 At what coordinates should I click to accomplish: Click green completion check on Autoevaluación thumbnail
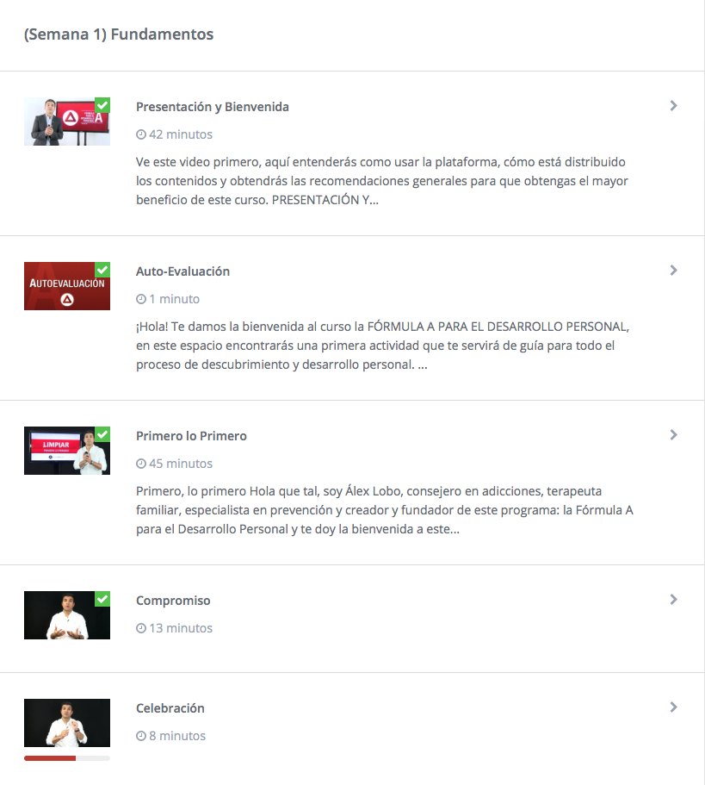click(x=102, y=270)
